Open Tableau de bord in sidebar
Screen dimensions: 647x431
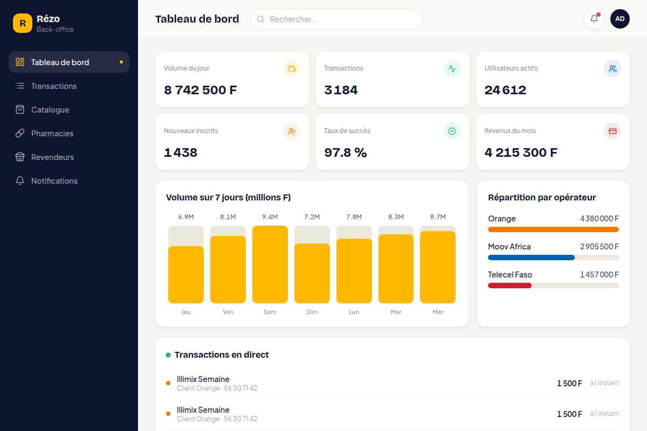(69, 62)
